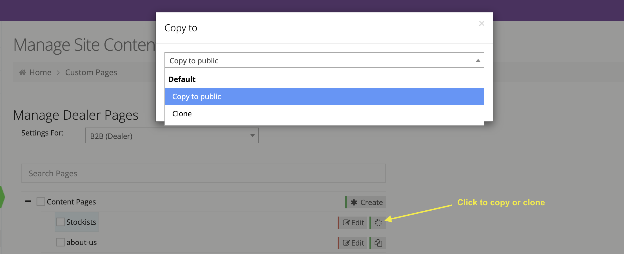The height and width of the screenshot is (254, 624).
Task: Click the Create button asterisk icon
Action: 354,202
